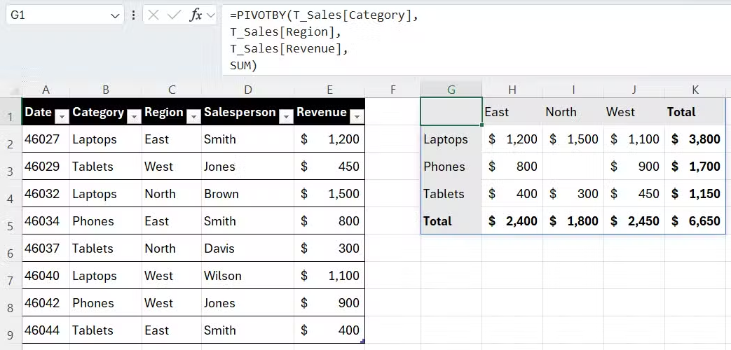Click cell with date 46027

pos(46,139)
